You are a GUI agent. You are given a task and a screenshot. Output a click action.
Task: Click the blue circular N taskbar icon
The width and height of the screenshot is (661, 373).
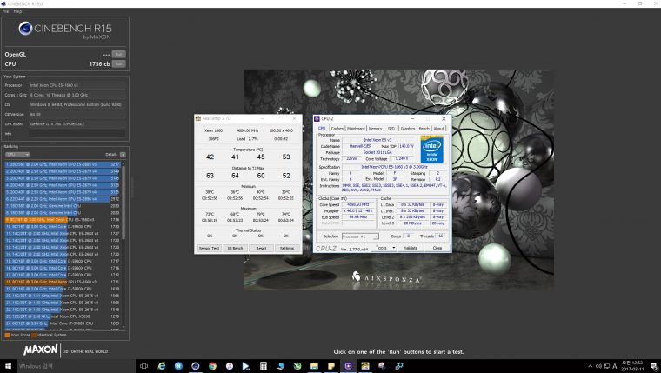click(x=178, y=366)
